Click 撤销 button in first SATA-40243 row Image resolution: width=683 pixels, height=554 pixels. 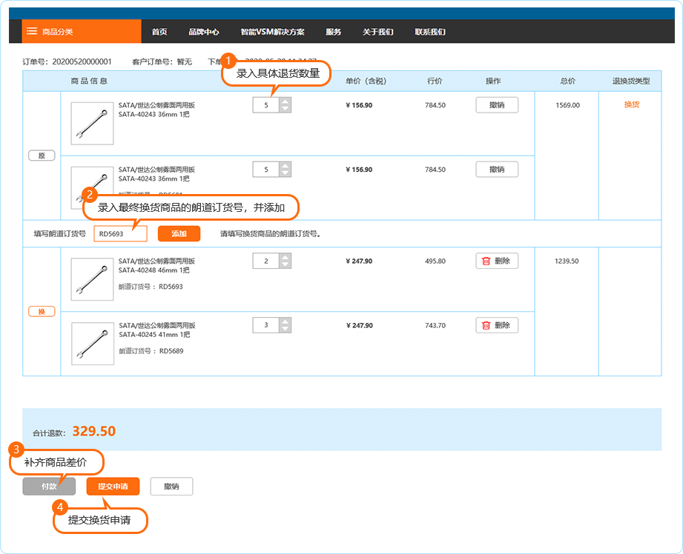(x=497, y=105)
